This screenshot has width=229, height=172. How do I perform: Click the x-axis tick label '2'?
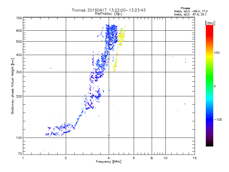66,158
